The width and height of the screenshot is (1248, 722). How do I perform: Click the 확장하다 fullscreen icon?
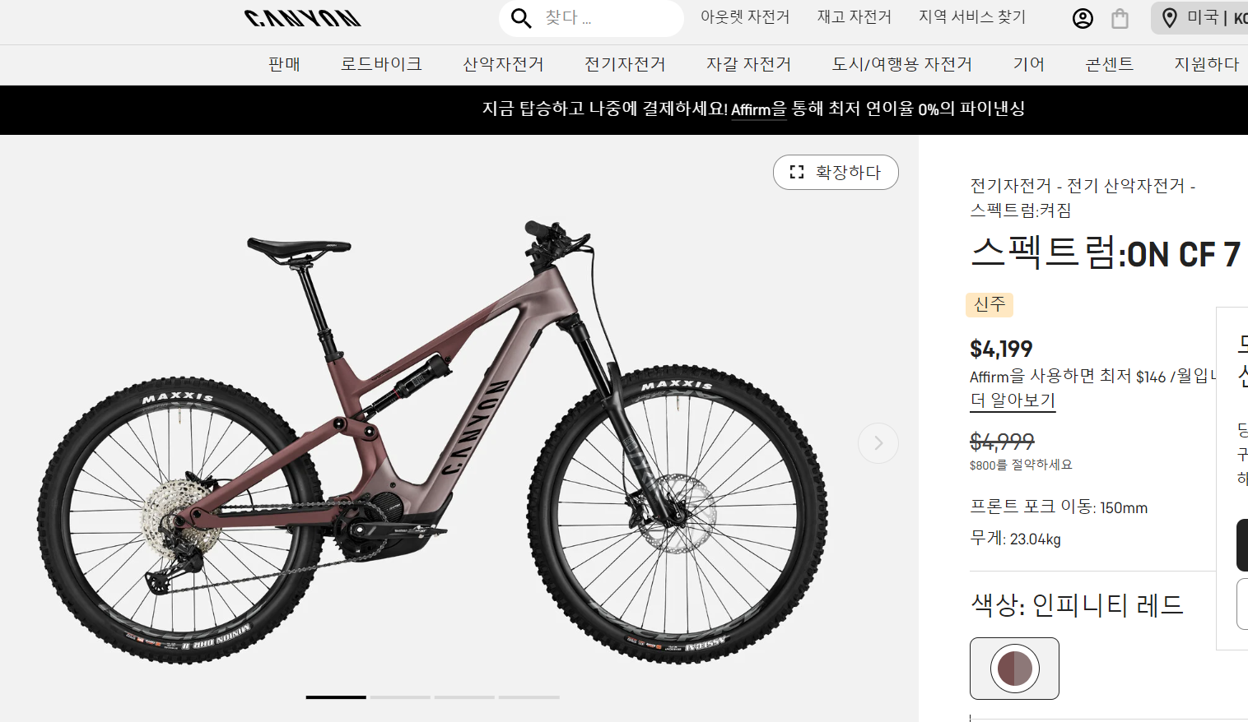coord(796,172)
